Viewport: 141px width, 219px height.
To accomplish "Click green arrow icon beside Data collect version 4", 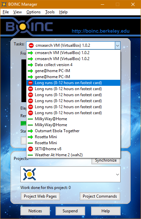I will (x=30, y=65).
